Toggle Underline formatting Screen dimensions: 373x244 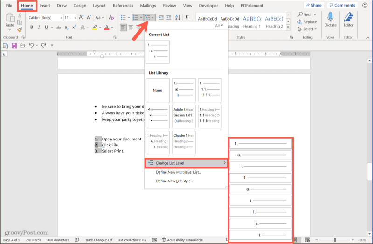(x=46, y=28)
